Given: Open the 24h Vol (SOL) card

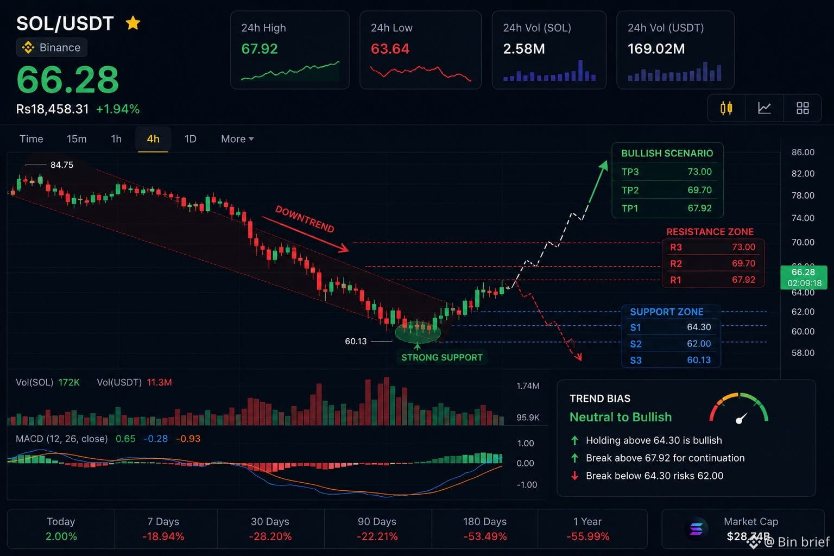Looking at the screenshot, I should coord(549,50).
